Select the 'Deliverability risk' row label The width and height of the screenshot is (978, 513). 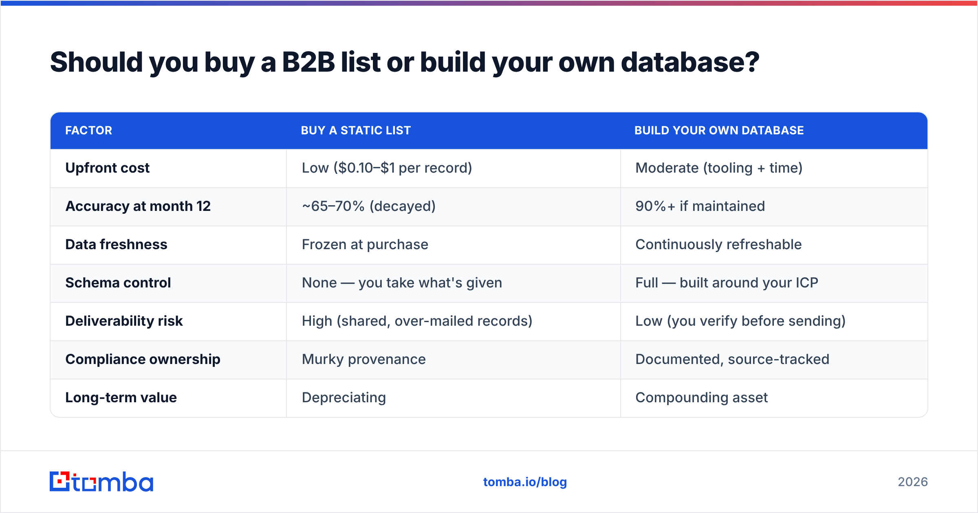(124, 321)
